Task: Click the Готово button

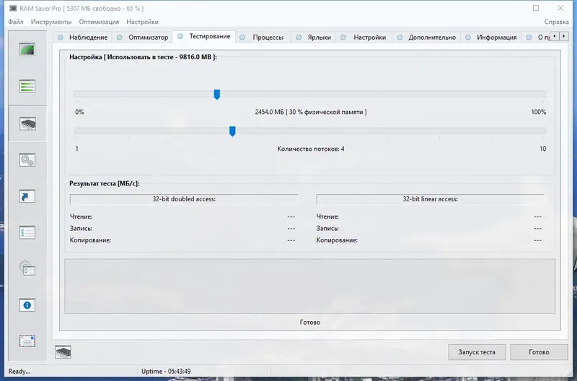Action: coord(539,352)
